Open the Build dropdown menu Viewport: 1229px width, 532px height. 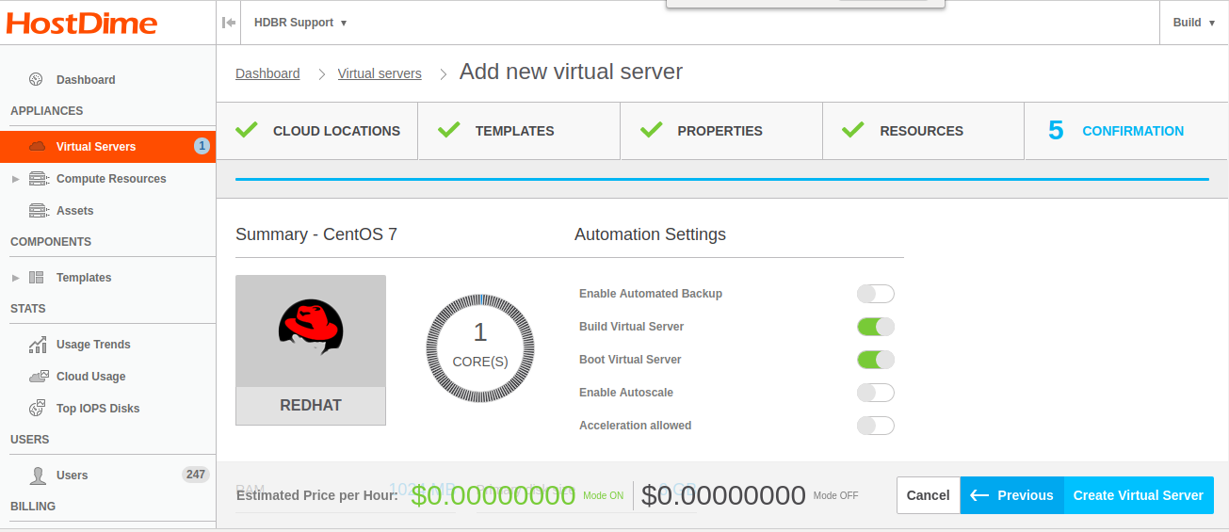pyautogui.click(x=1193, y=23)
